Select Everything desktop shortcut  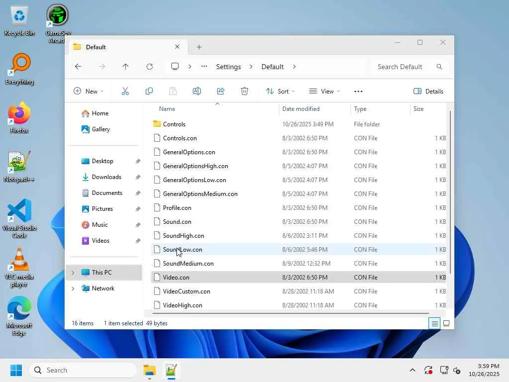19,69
